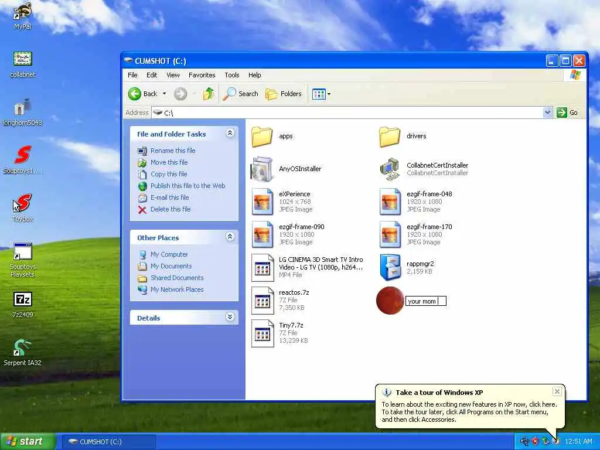The width and height of the screenshot is (600, 450).
Task: Open the Start menu
Action: (x=28, y=442)
